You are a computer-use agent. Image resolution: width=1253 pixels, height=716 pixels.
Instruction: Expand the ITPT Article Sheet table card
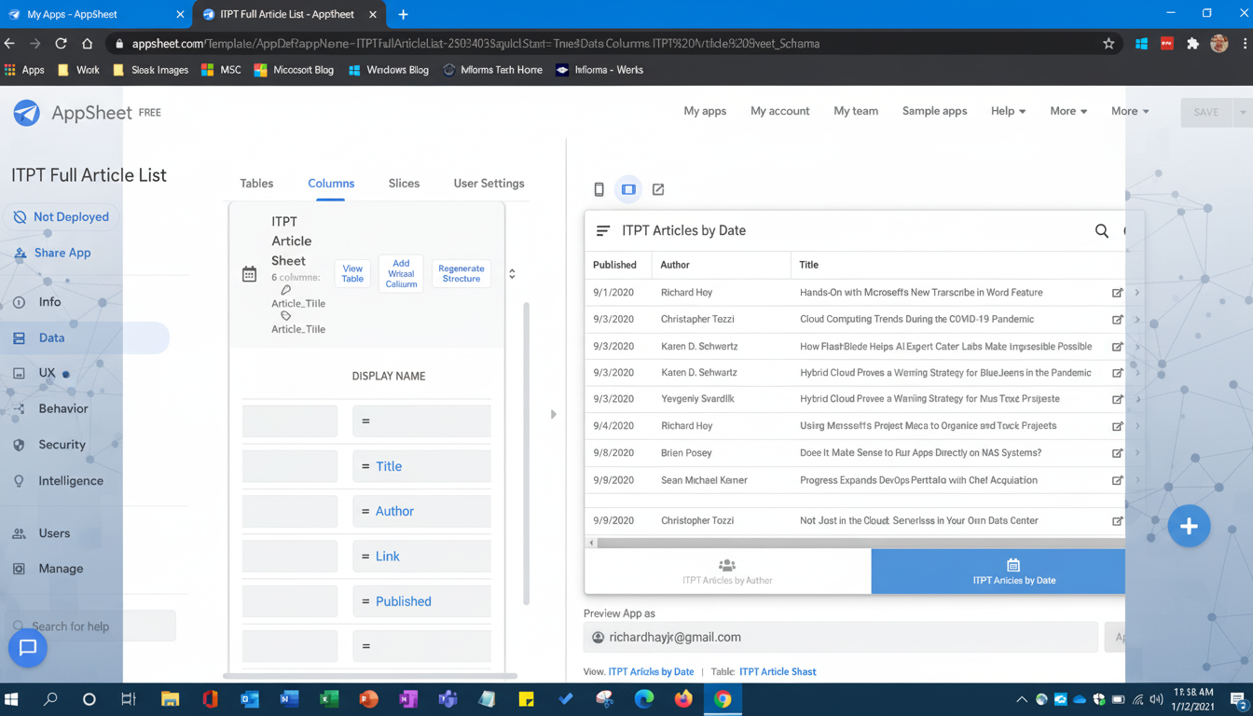(x=512, y=273)
